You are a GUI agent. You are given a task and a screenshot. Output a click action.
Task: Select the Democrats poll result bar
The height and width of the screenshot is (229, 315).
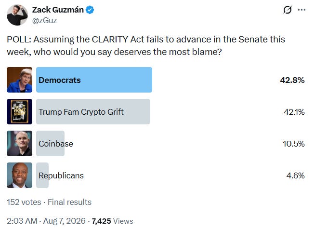(94, 80)
